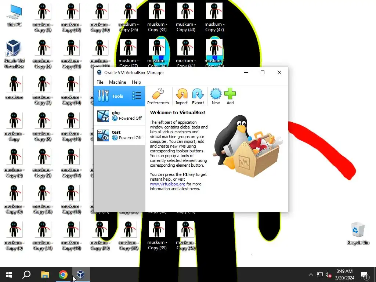The width and height of the screenshot is (376, 282).
Task: Select muskum - Copy (19) desktop file
Action: 100,18
